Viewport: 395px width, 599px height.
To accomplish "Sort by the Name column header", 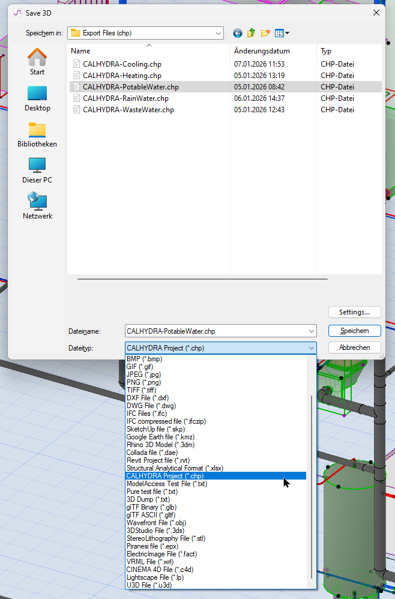I will pyautogui.click(x=149, y=51).
